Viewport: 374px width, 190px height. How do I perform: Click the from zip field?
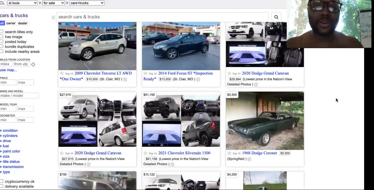pyautogui.click(x=22, y=64)
